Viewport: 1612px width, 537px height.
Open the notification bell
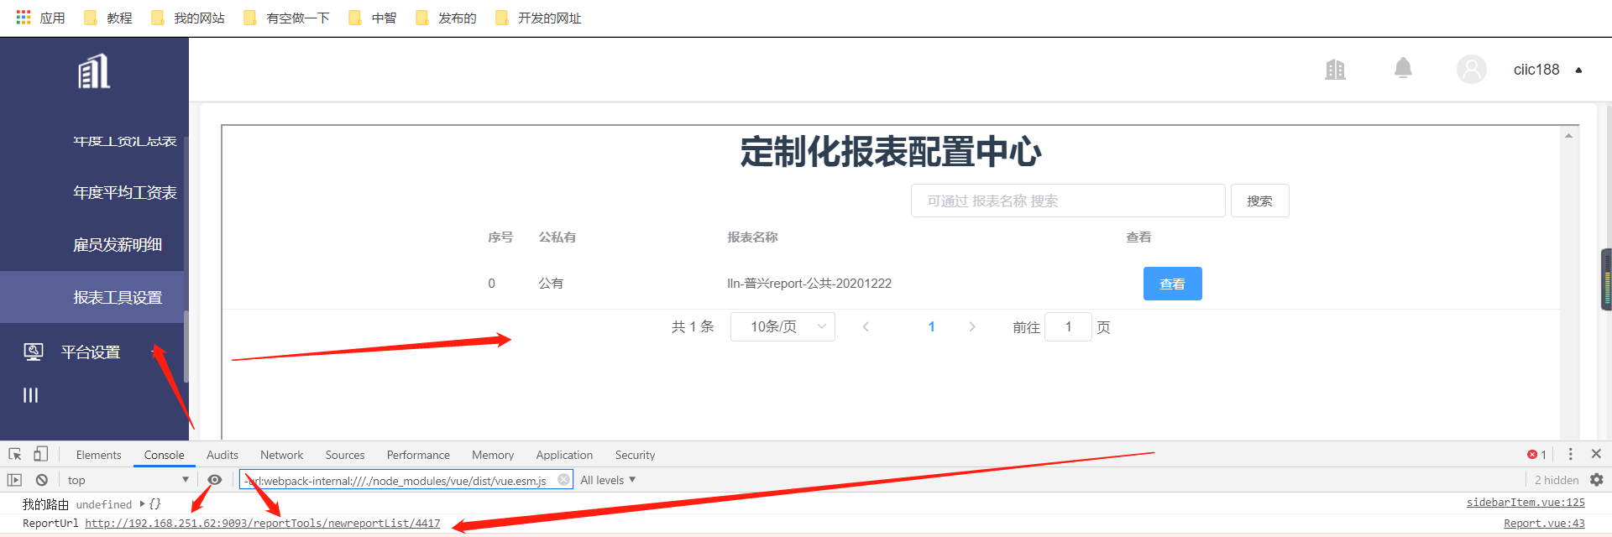[x=1403, y=68]
